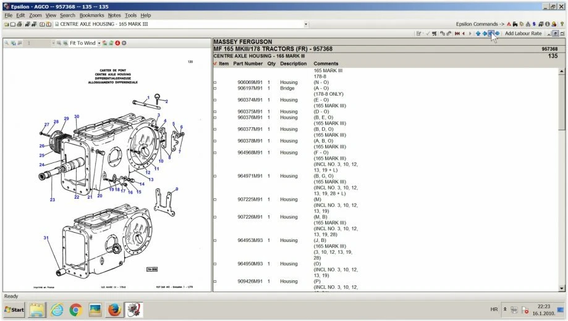Viewport: 568px width, 321px height.
Task: Click the Windows Start button
Action: [14, 310]
